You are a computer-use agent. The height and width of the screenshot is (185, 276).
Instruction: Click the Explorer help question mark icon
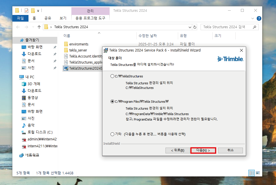259,18
